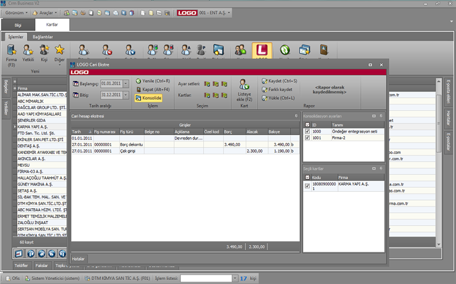The image size is (456, 284).
Task: Uncheck the KARMA YAPI A.Ş. card checkbox
Action: 308,186
